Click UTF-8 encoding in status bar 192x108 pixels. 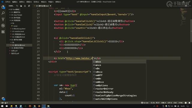tap(170, 103)
